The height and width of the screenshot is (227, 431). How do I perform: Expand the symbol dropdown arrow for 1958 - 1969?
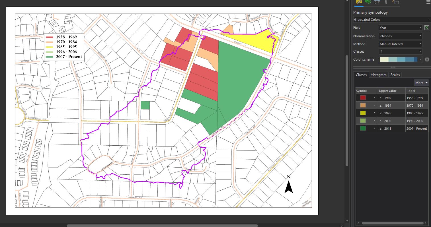tap(374, 98)
